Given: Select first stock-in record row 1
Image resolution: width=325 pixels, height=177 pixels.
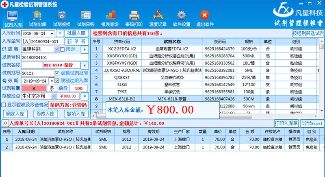Looking at the screenshot, I should [162, 140].
